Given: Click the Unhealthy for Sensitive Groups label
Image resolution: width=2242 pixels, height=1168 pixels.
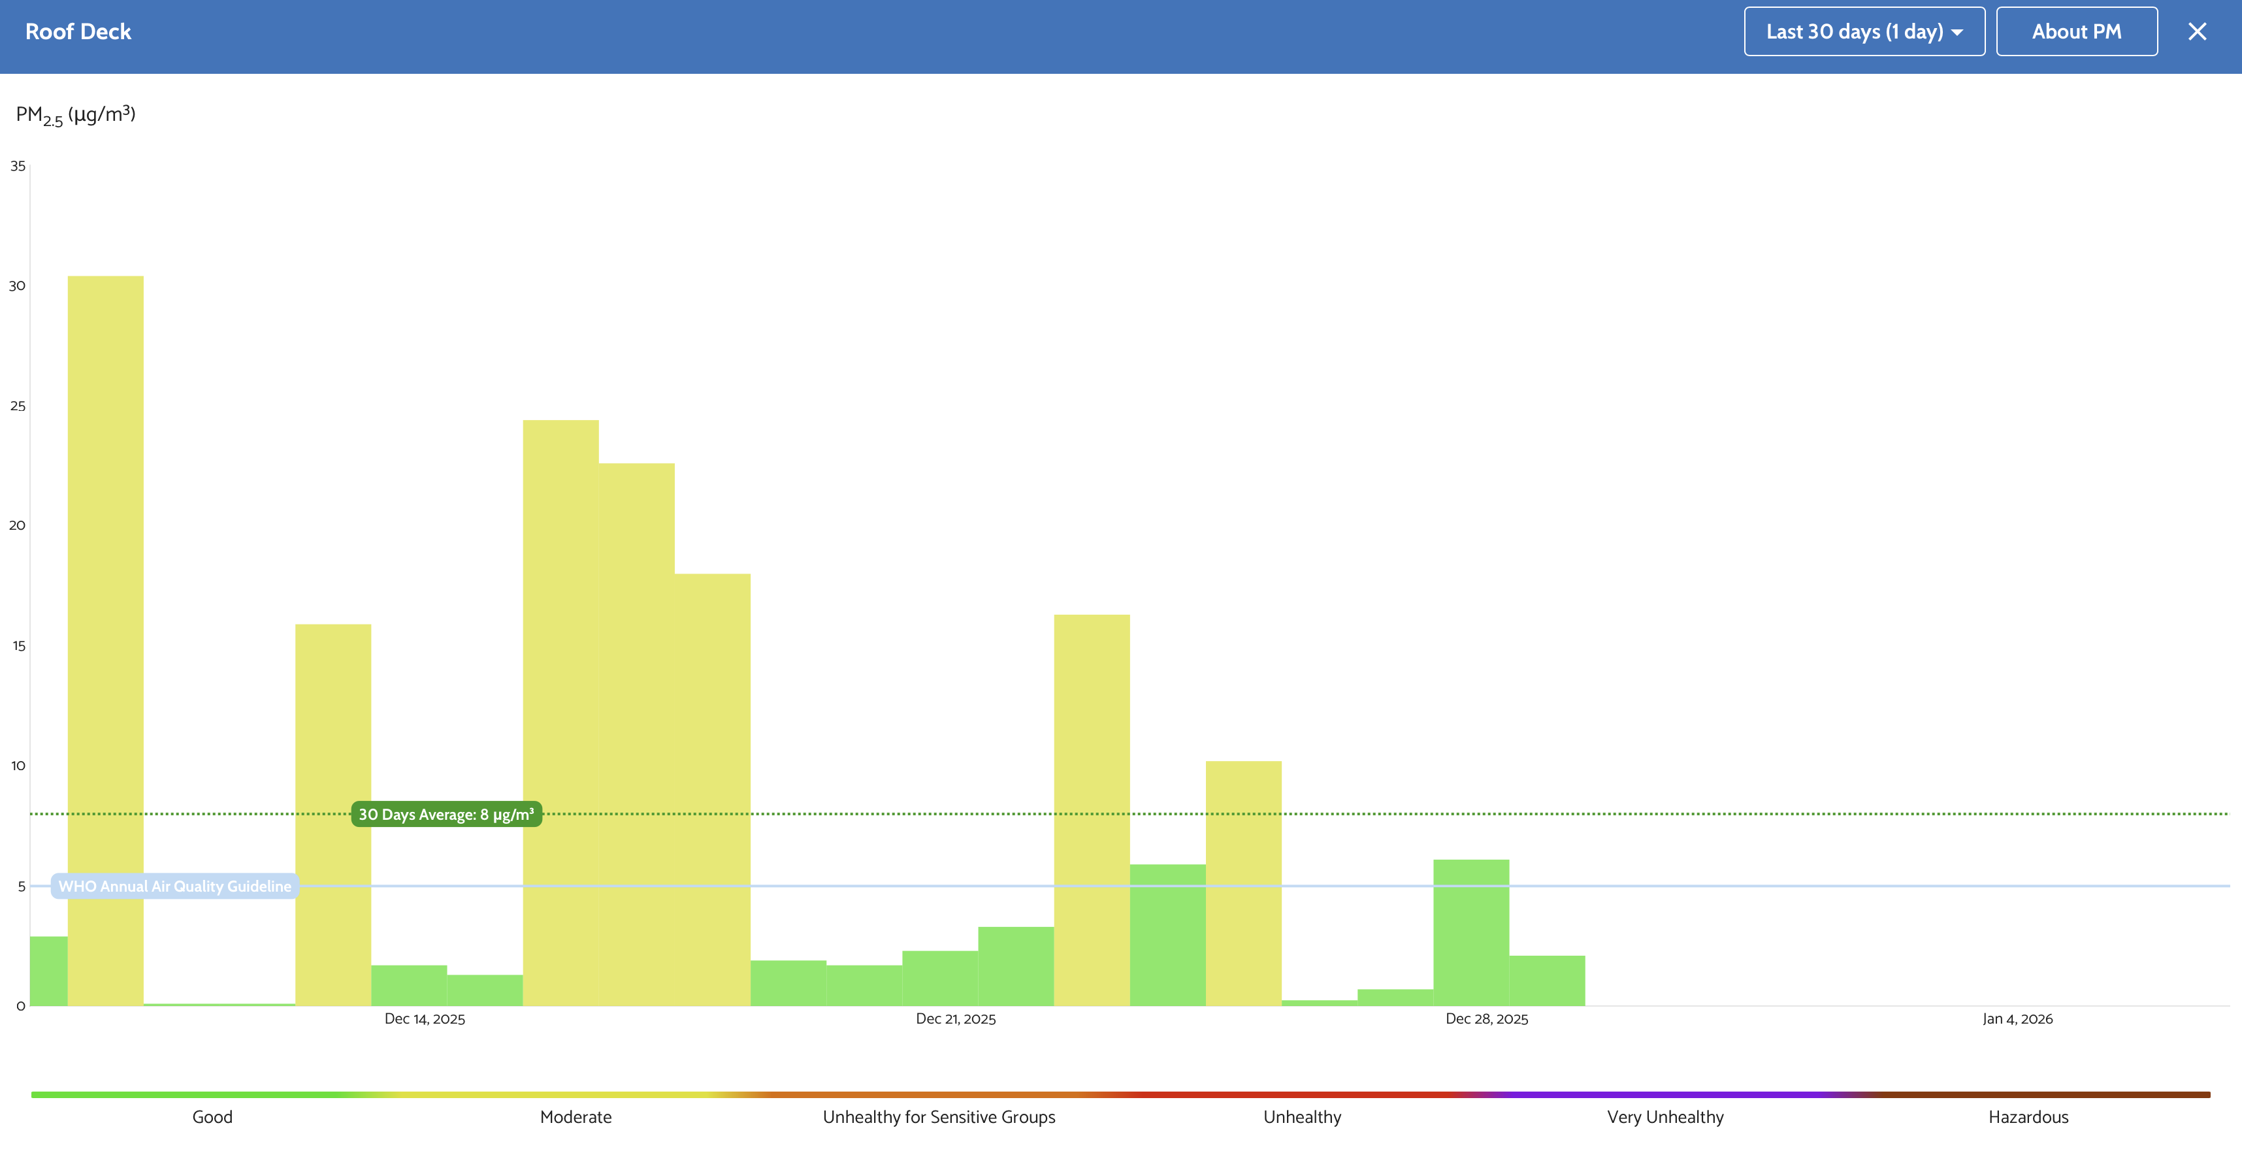Looking at the screenshot, I should [x=938, y=1116].
